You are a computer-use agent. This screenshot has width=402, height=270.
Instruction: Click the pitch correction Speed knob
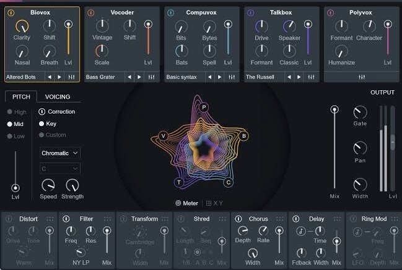pyautogui.click(x=48, y=185)
